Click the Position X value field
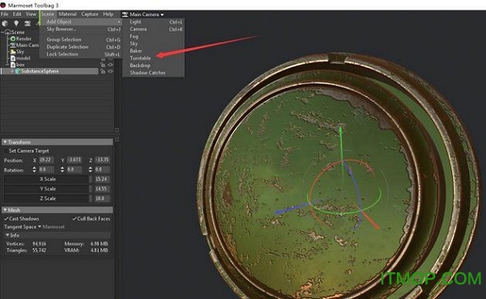Viewport: 486px width, 299px height. (x=46, y=160)
